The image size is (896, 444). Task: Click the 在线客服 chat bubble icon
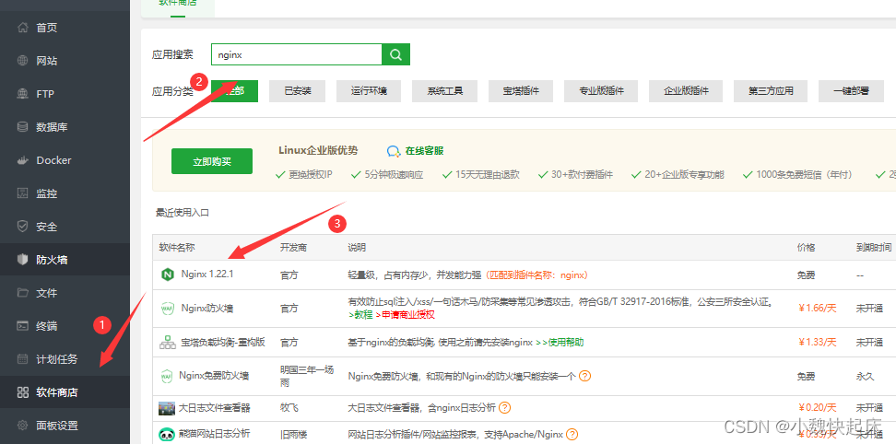tap(393, 151)
